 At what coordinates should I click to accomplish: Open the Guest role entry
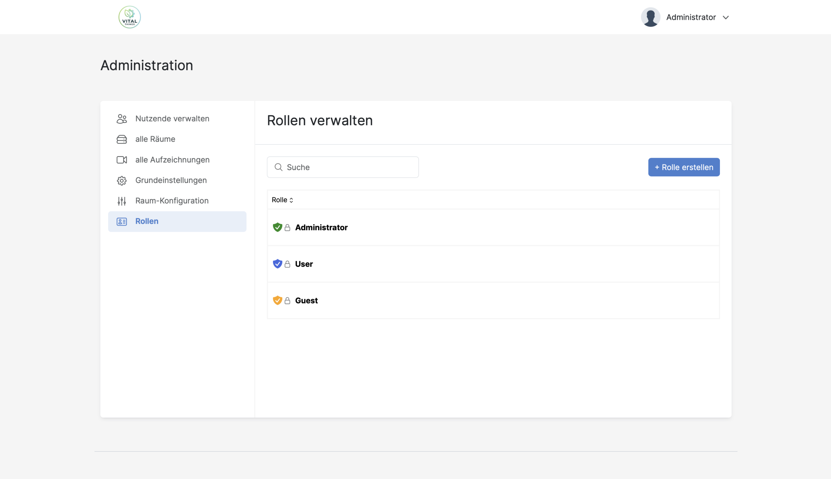click(x=306, y=300)
